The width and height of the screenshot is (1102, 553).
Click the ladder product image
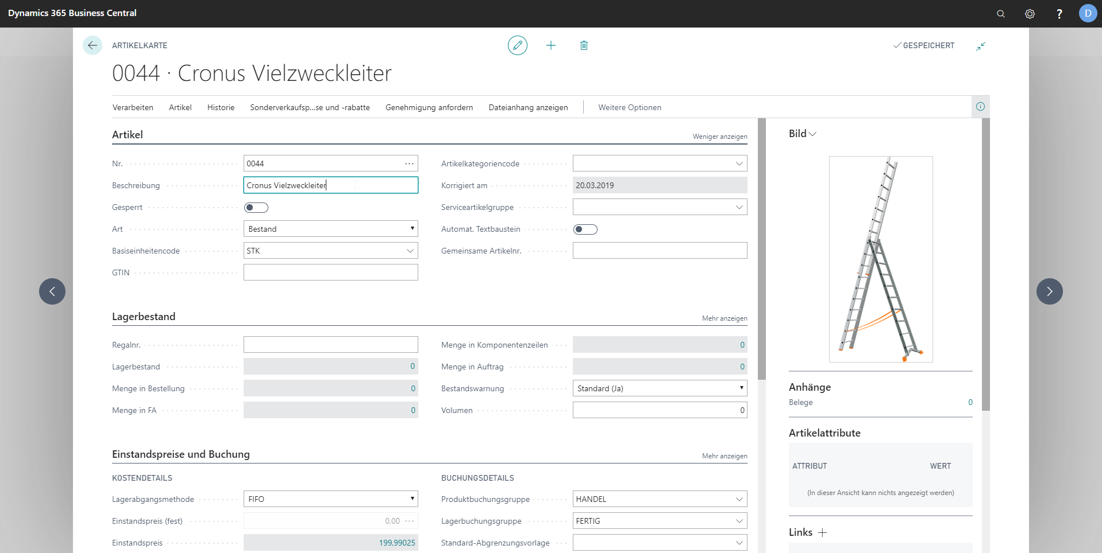coord(881,259)
